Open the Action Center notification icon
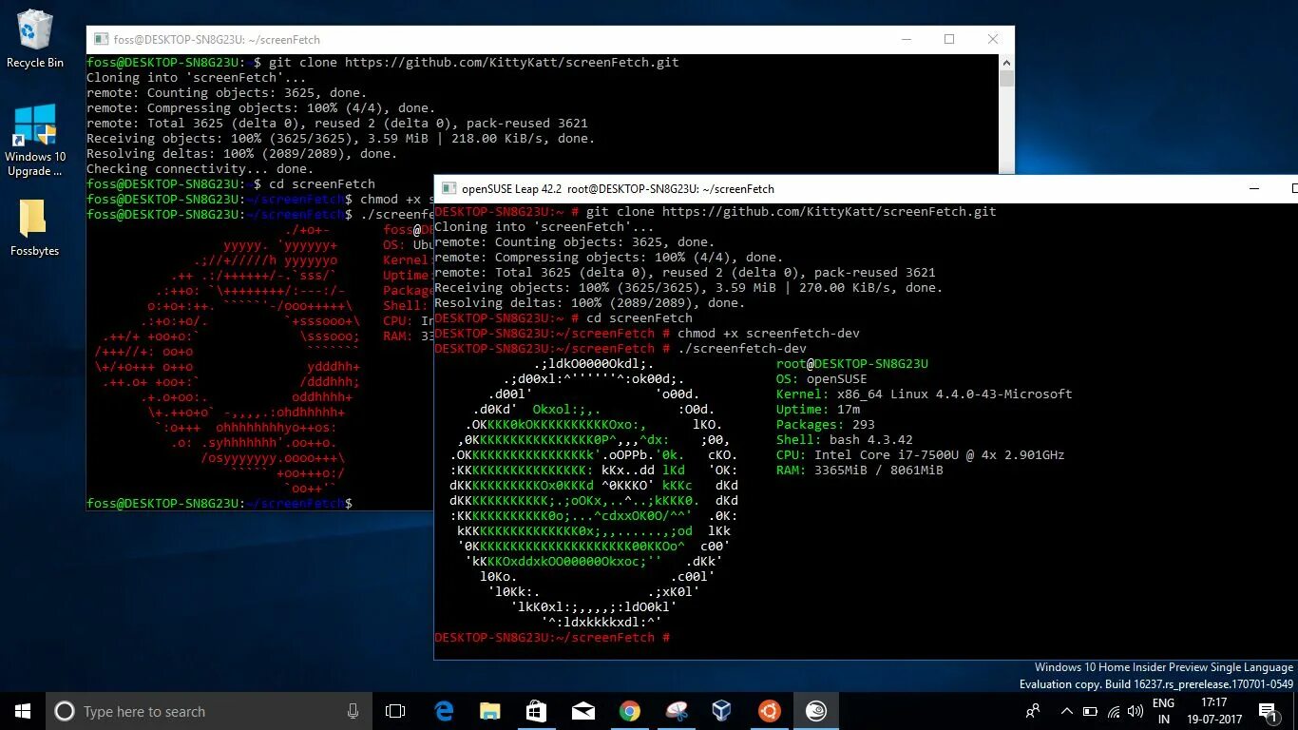 1267,711
